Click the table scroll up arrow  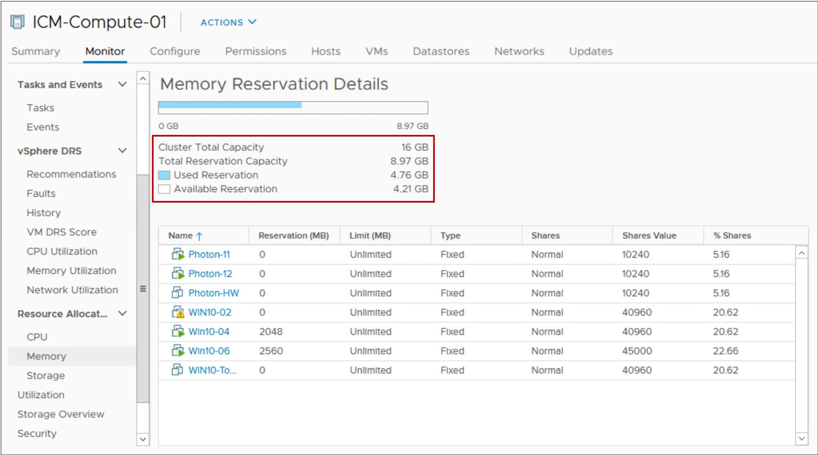(802, 253)
